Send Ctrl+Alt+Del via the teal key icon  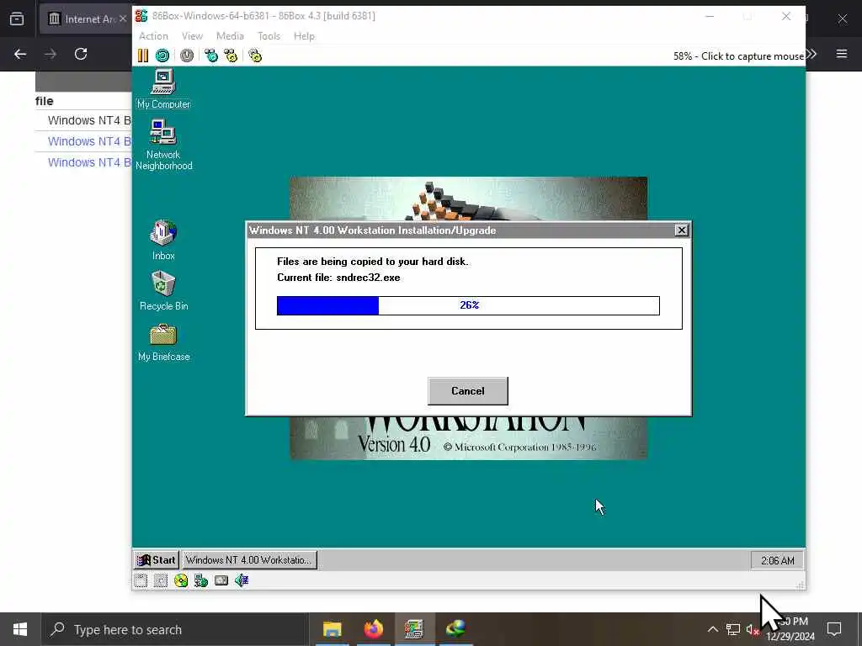[x=211, y=56]
